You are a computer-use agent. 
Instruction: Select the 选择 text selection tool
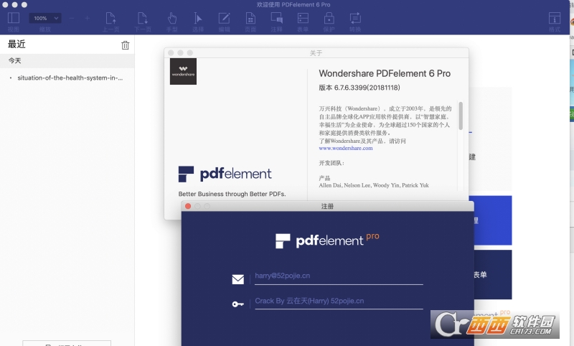click(198, 18)
